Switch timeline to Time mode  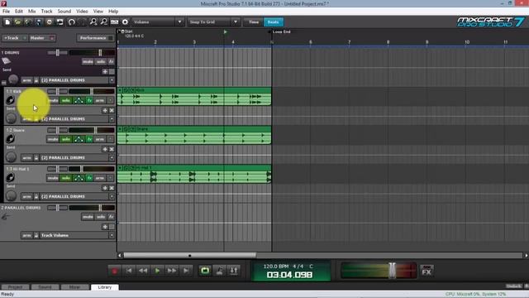[x=254, y=22]
